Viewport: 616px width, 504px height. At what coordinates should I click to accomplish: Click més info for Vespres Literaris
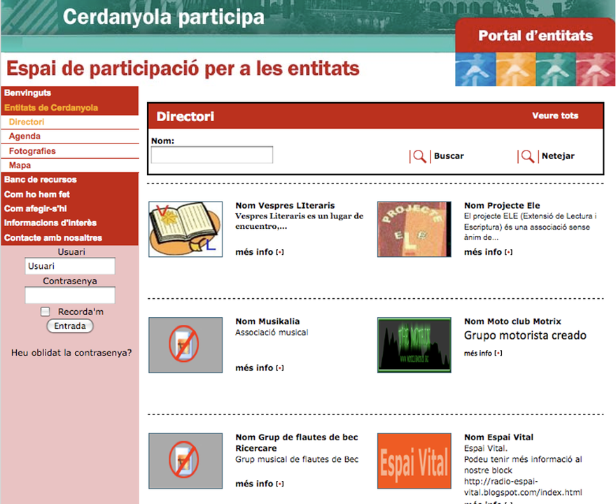254,252
